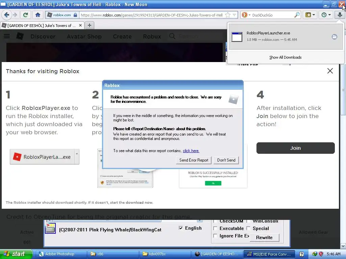Open the URL history dropdown arrow
The width and height of the screenshot is (346, 259).
[x=234, y=15]
